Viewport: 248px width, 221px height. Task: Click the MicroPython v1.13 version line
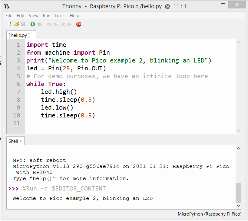point(121,167)
